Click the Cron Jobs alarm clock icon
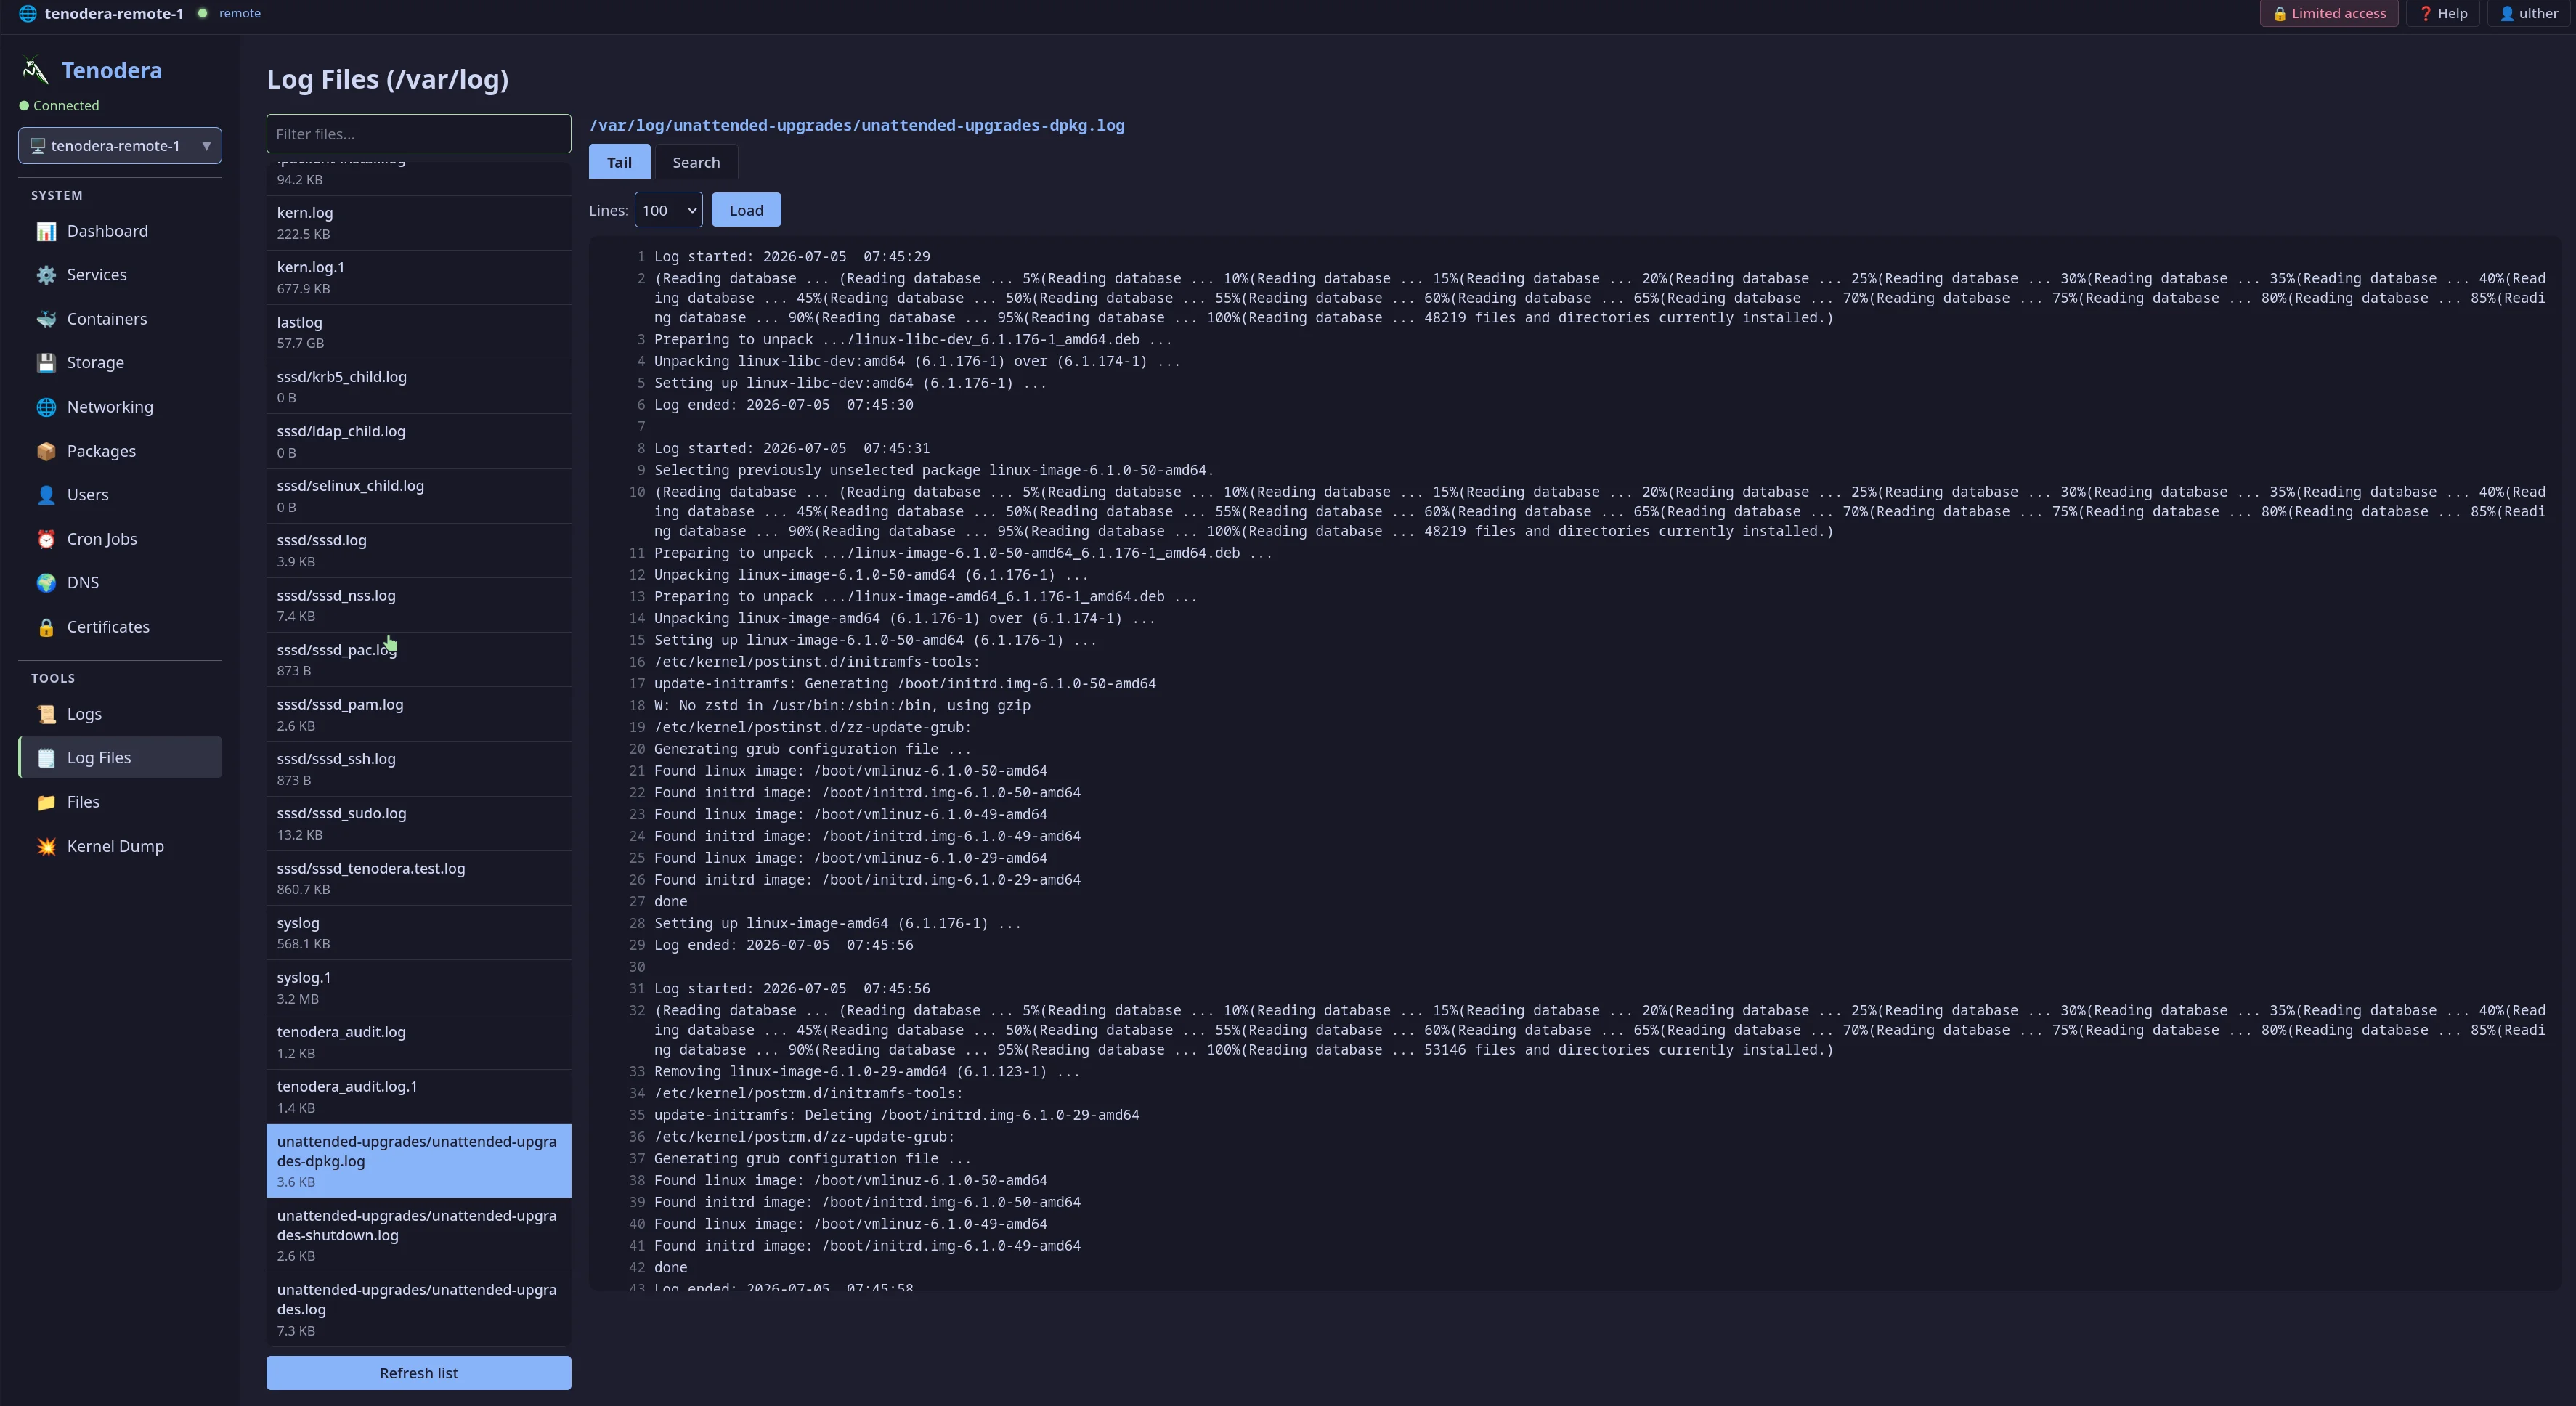 click(46, 539)
